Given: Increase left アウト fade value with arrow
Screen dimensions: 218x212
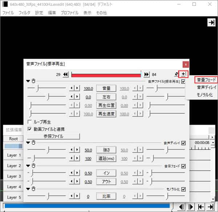Looking at the screenshot, I should coord(77,181).
